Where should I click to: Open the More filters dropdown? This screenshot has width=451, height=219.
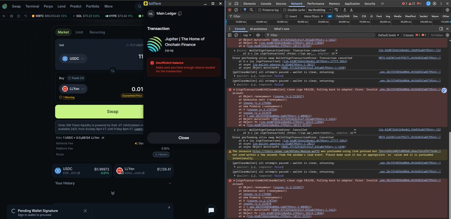click(313, 17)
